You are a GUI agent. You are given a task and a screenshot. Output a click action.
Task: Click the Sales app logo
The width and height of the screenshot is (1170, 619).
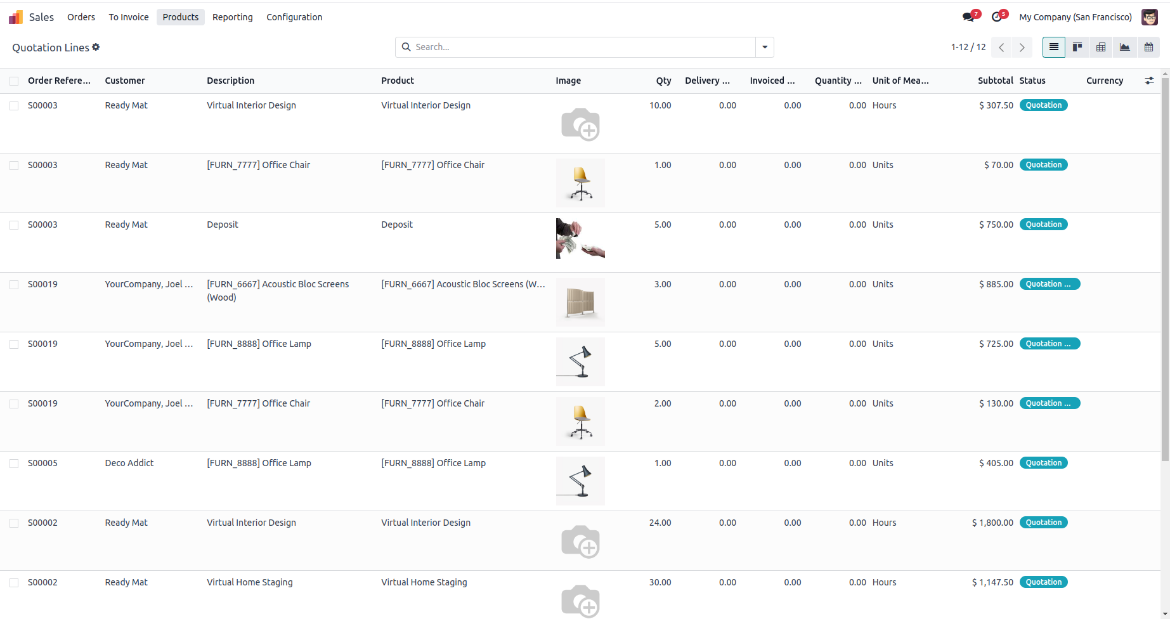point(16,17)
